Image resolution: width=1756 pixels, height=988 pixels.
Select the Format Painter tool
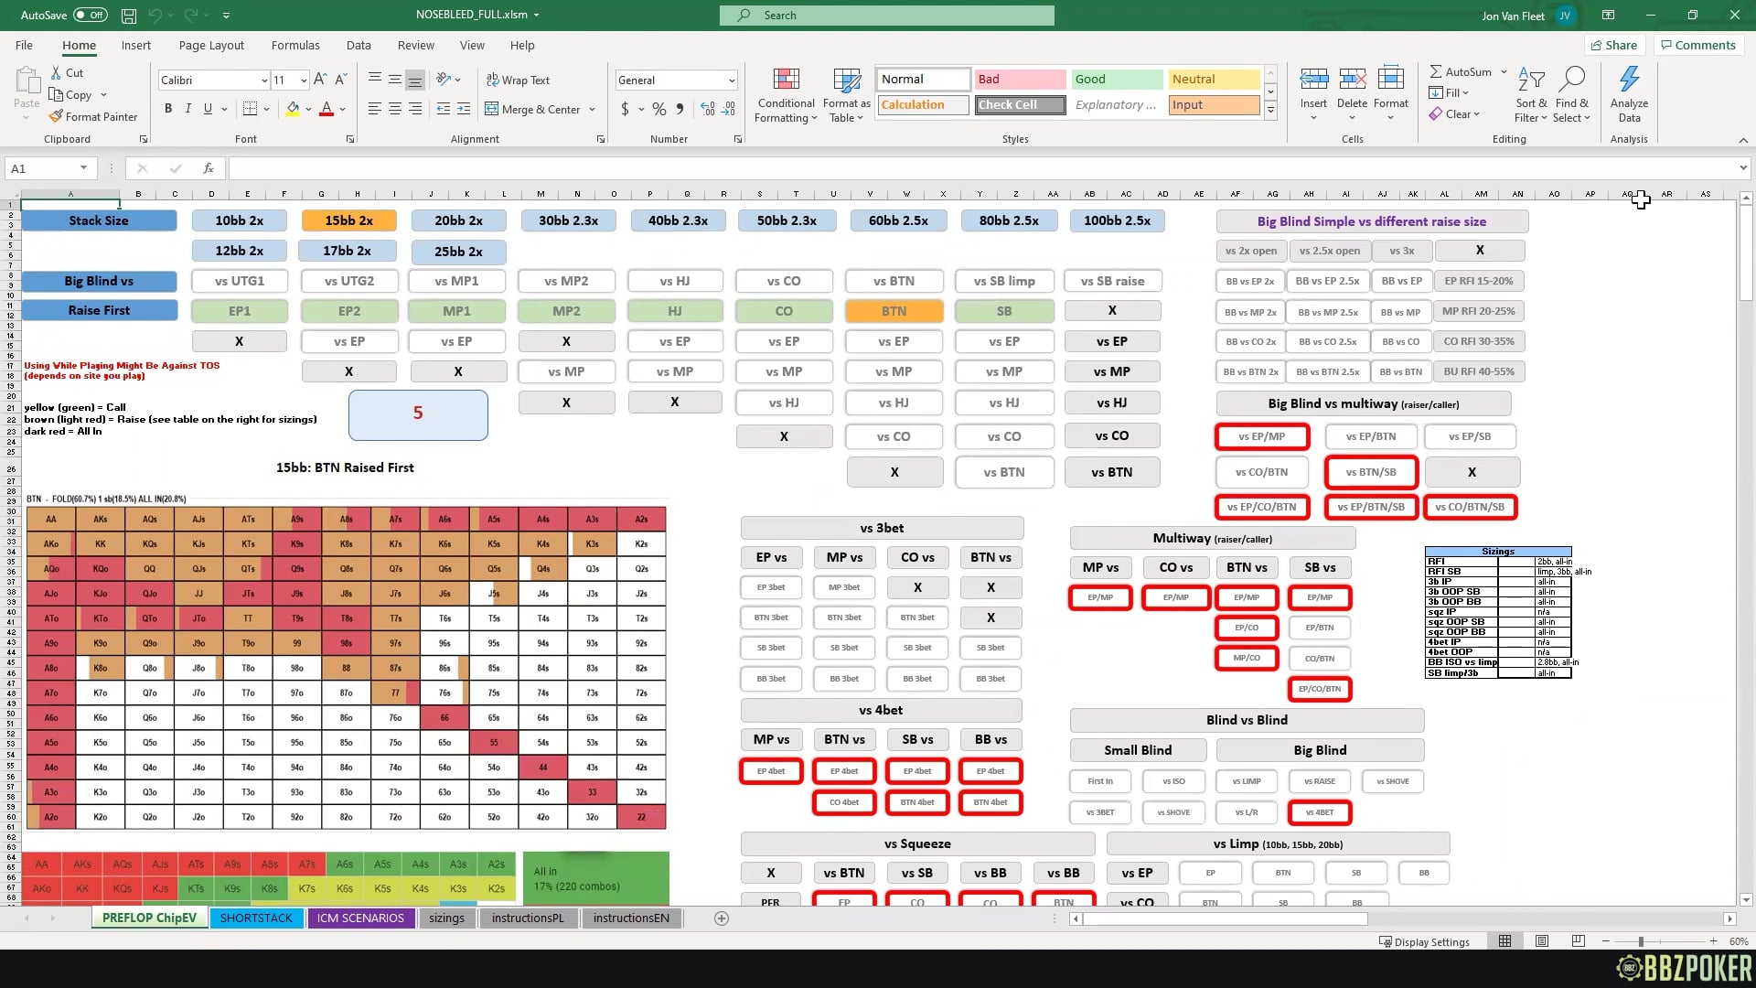(94, 116)
